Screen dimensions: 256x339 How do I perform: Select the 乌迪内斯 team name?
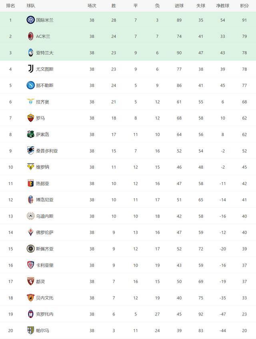tap(44, 216)
